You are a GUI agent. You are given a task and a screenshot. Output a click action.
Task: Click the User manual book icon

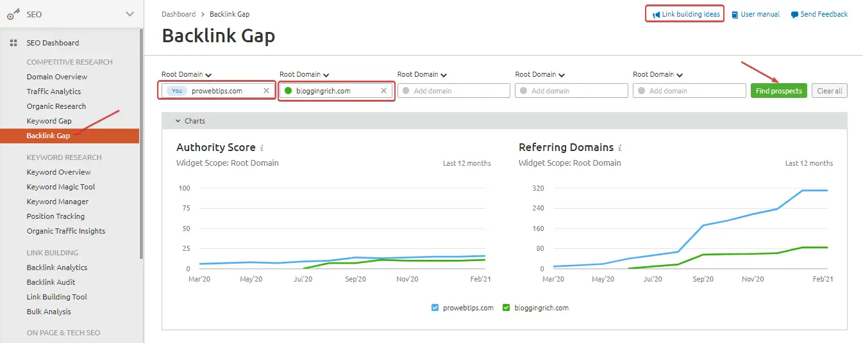(735, 14)
